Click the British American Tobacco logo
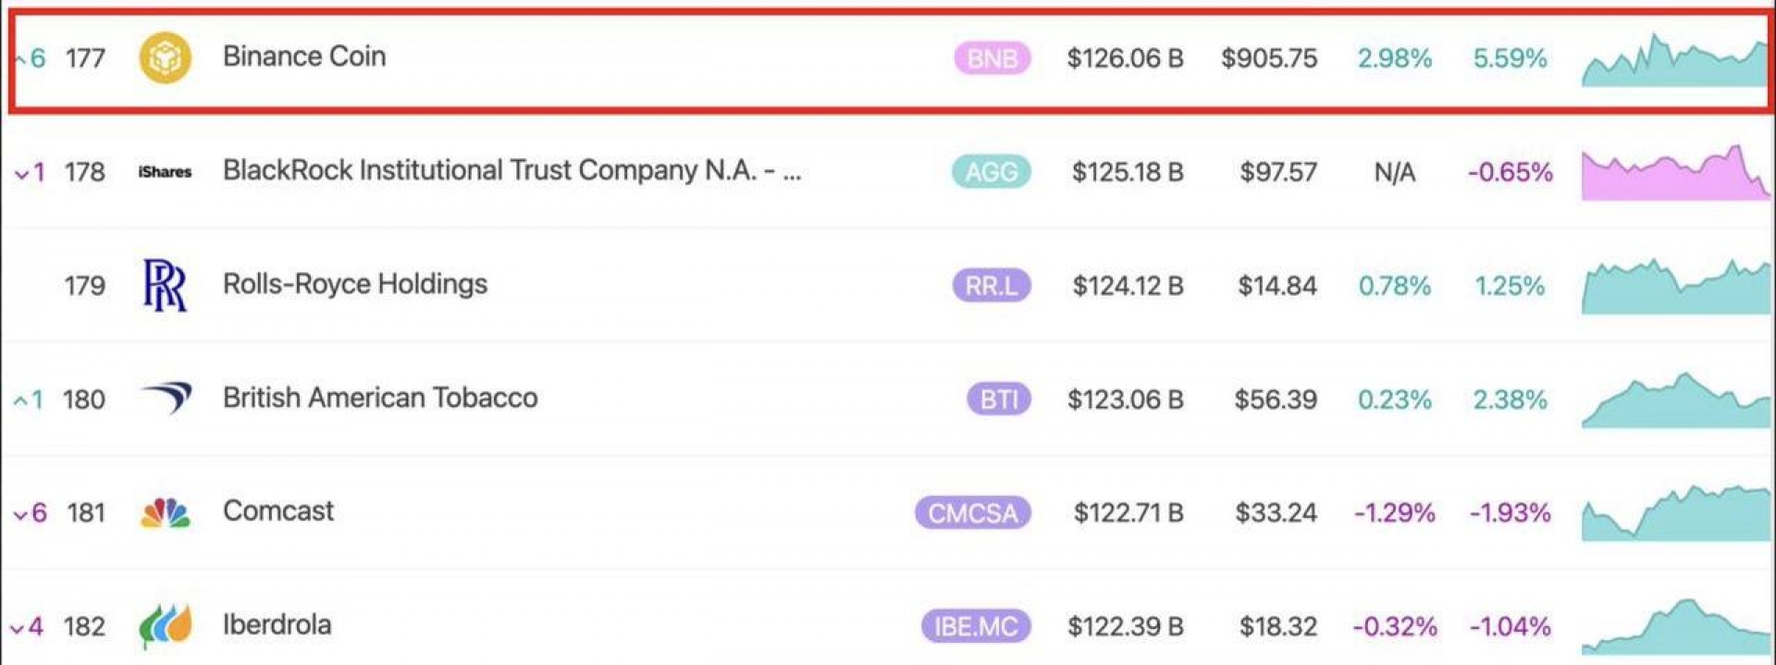This screenshot has height=665, width=1776. [x=166, y=398]
